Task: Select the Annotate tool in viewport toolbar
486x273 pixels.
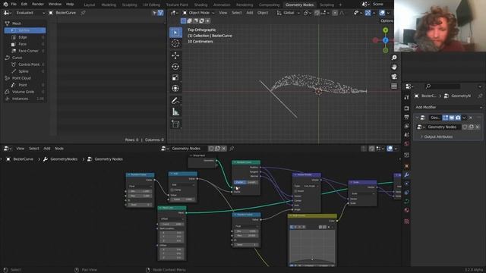Action: (x=175, y=101)
